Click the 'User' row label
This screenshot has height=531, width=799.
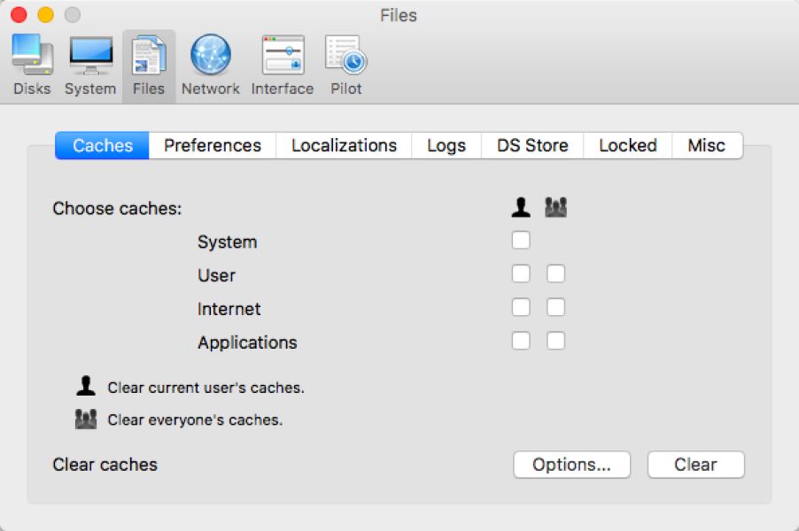click(216, 275)
